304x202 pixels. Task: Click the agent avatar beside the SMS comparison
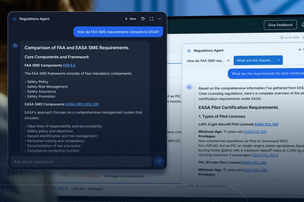15,45
